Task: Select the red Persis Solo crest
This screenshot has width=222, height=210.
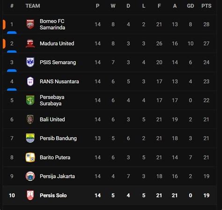Action: click(30, 195)
